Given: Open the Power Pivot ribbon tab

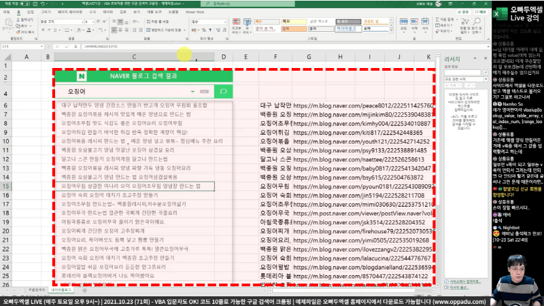Looking at the screenshot, I should click(x=194, y=12).
